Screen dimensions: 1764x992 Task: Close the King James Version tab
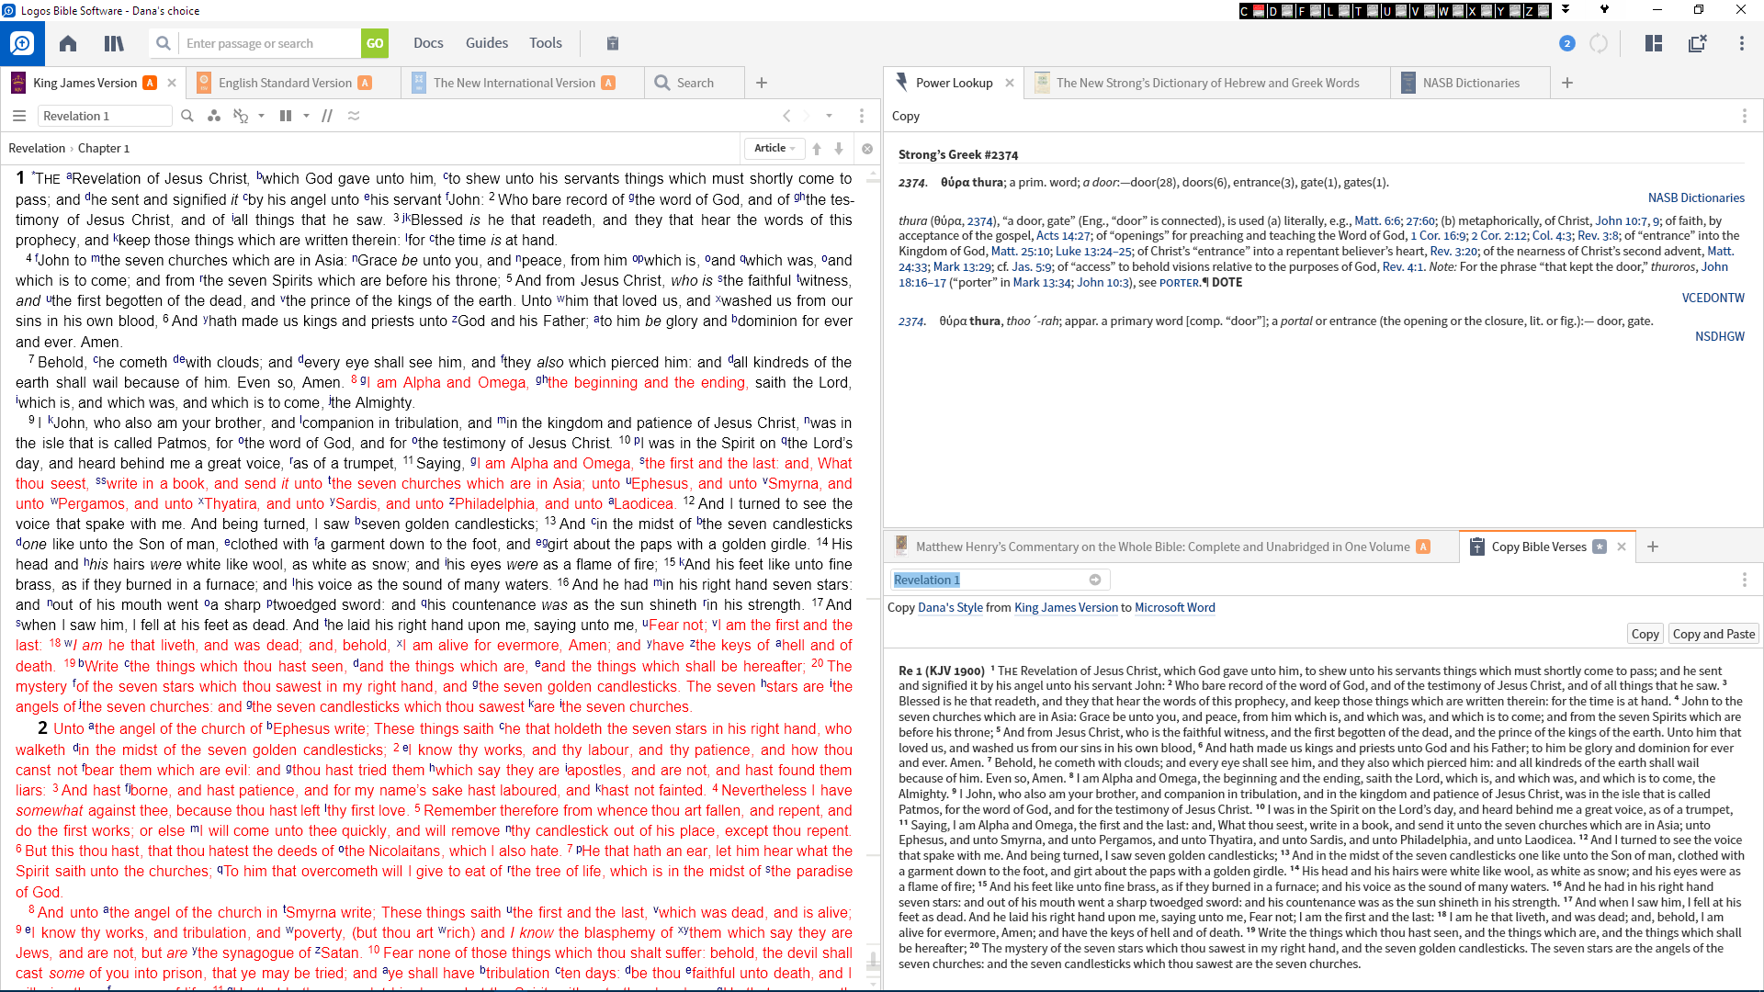tap(172, 83)
